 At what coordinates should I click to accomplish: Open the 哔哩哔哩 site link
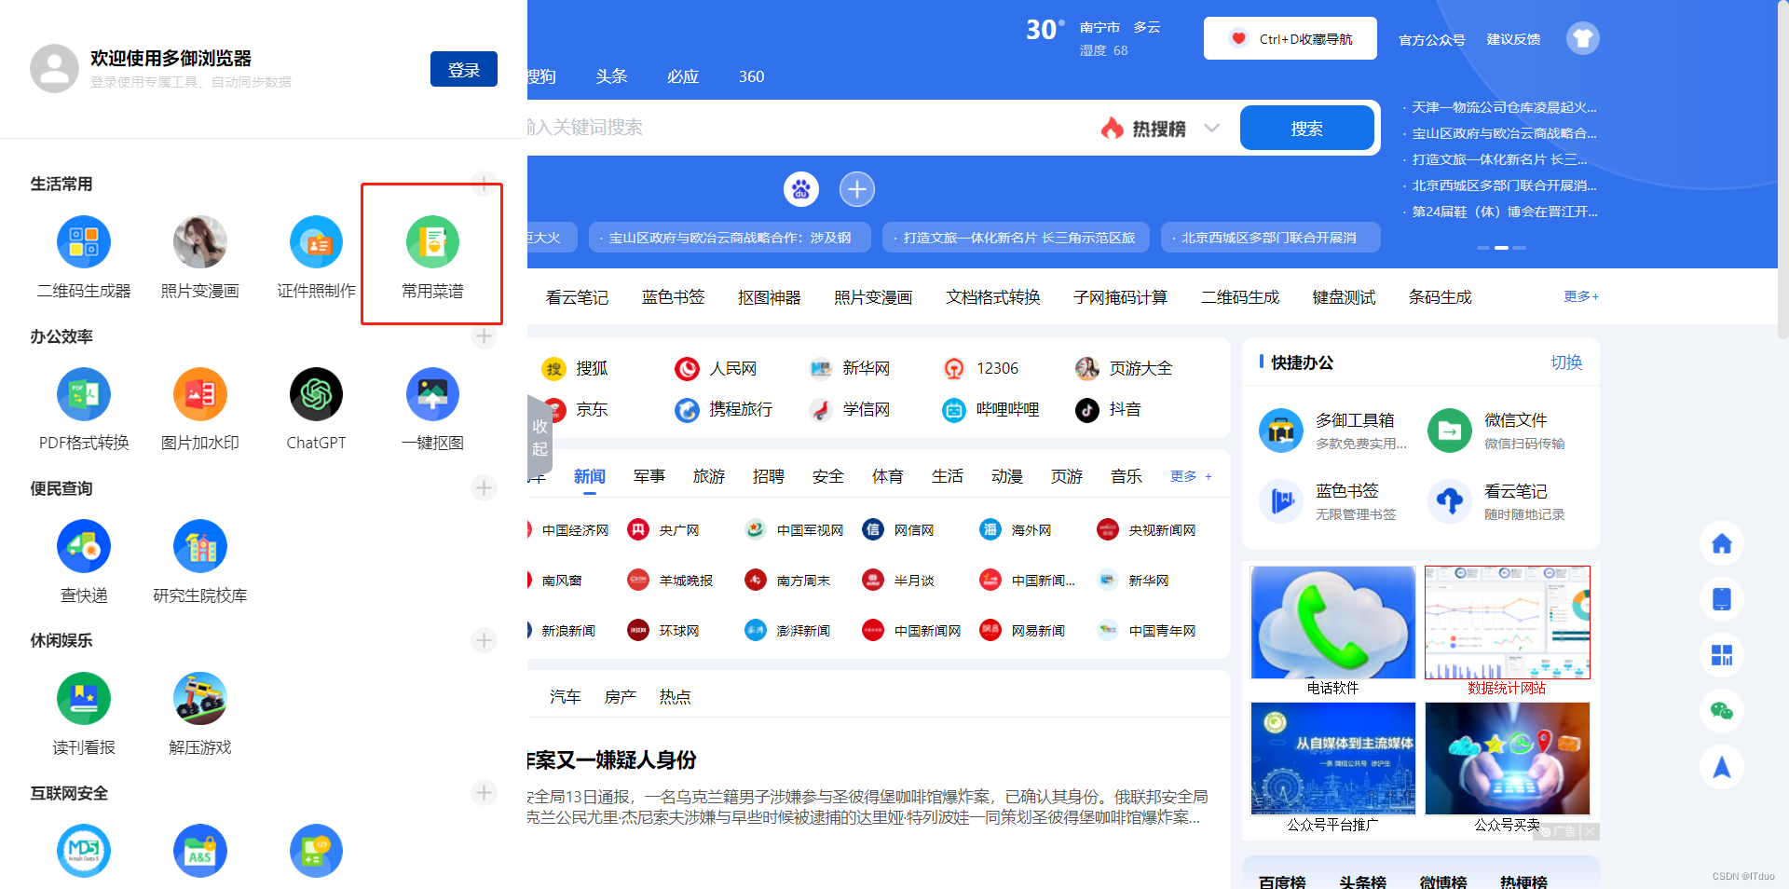point(990,409)
